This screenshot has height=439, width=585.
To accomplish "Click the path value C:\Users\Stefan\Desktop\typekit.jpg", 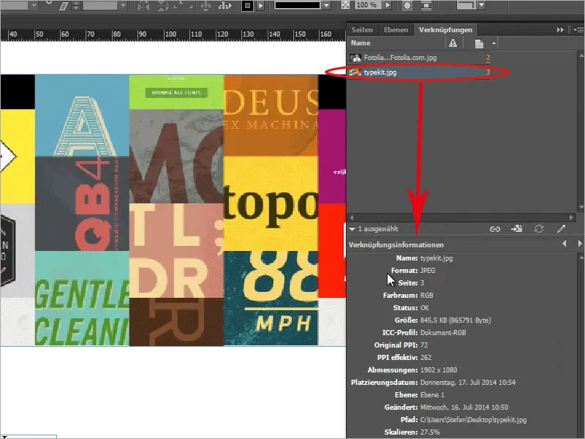I will click(473, 419).
